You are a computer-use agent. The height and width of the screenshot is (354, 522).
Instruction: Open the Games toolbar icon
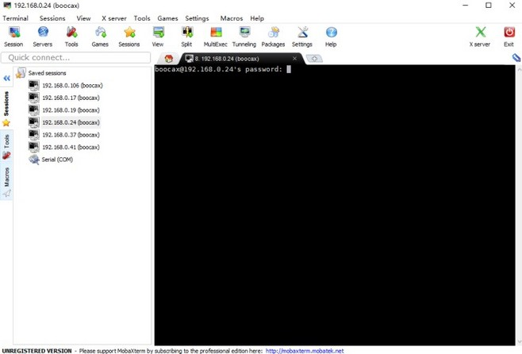pos(100,37)
